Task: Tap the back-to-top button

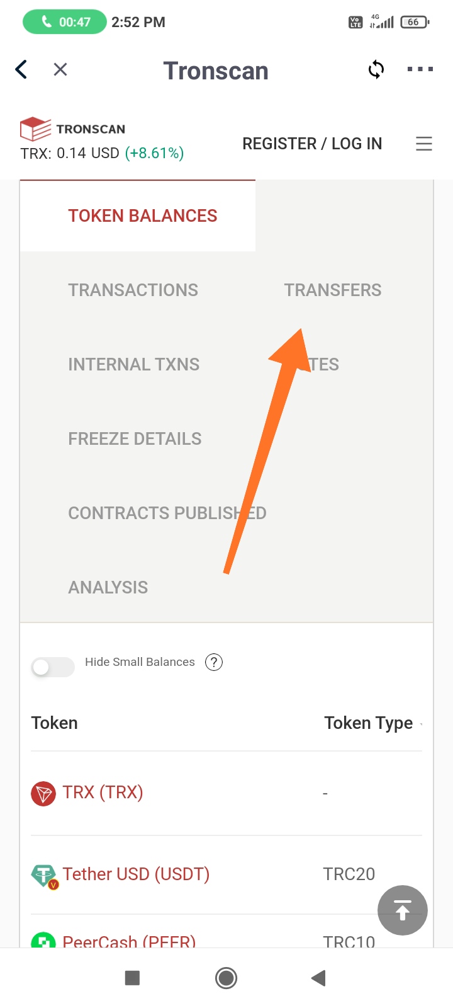Action: click(x=403, y=910)
